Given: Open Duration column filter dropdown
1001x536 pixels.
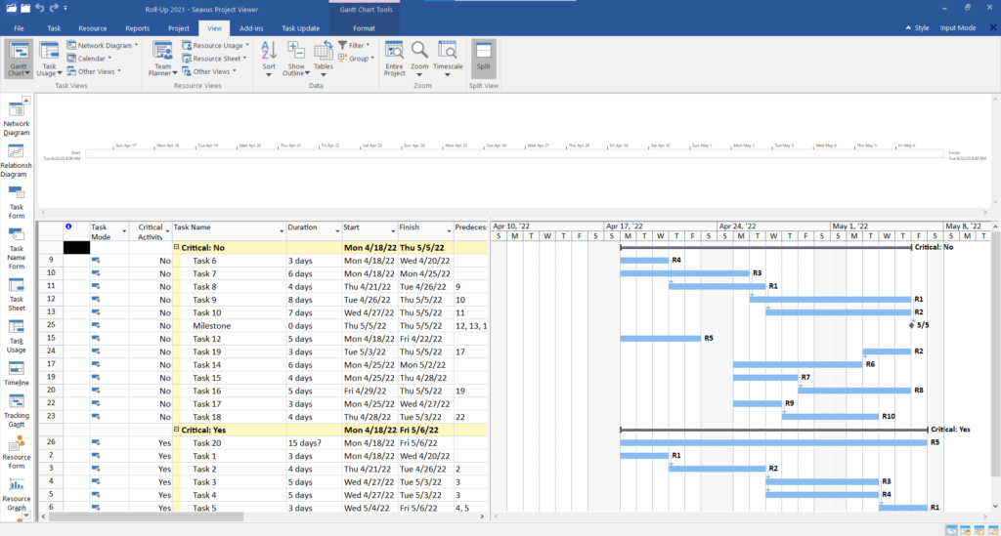Looking at the screenshot, I should [x=337, y=230].
